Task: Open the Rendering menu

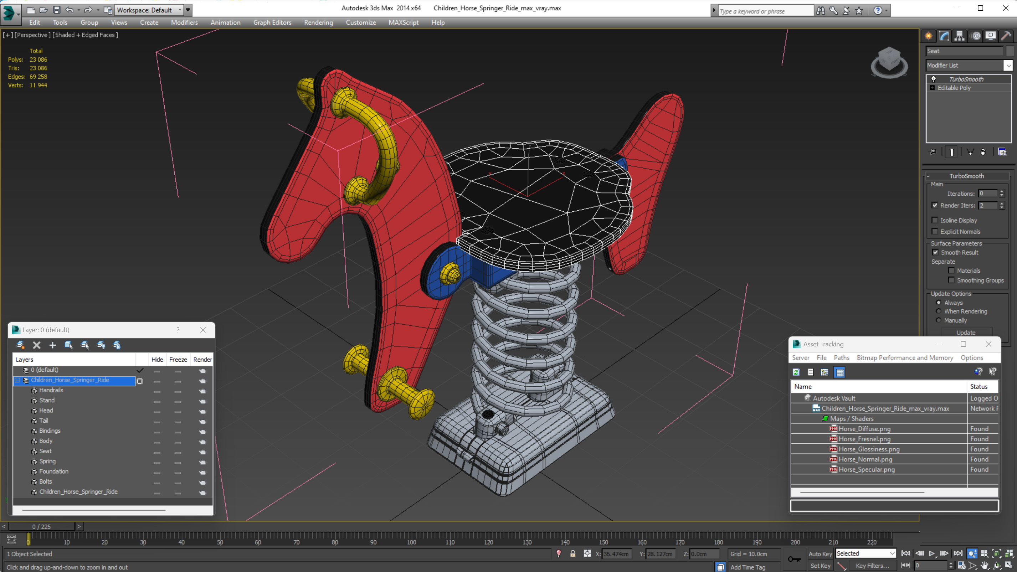Action: tap(318, 22)
